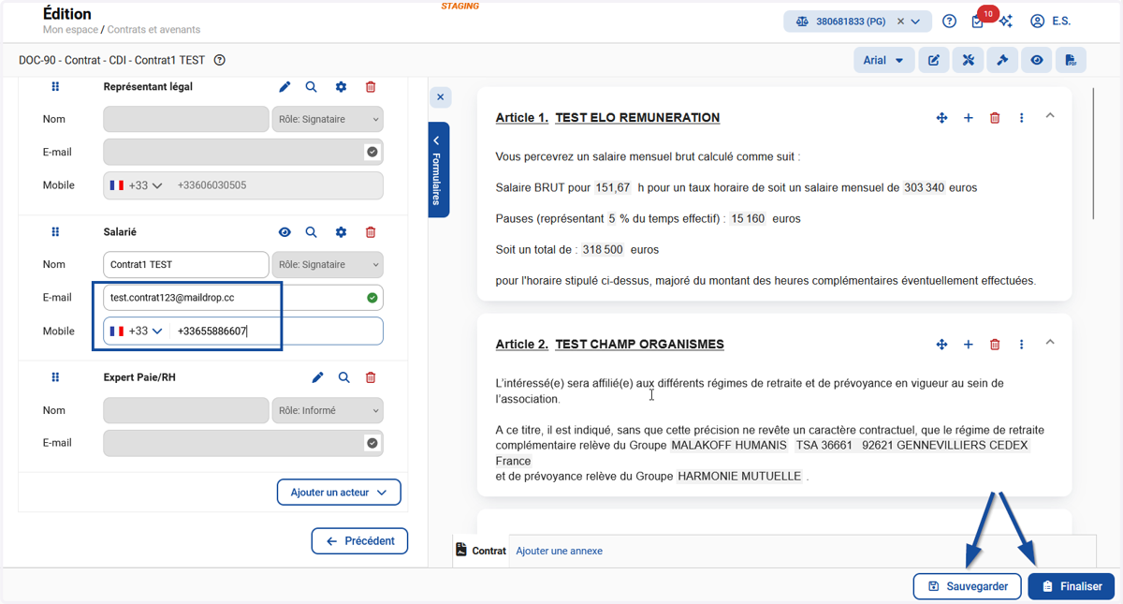Delete the Représentant légal actor
This screenshot has width=1123, height=604.
371,86
